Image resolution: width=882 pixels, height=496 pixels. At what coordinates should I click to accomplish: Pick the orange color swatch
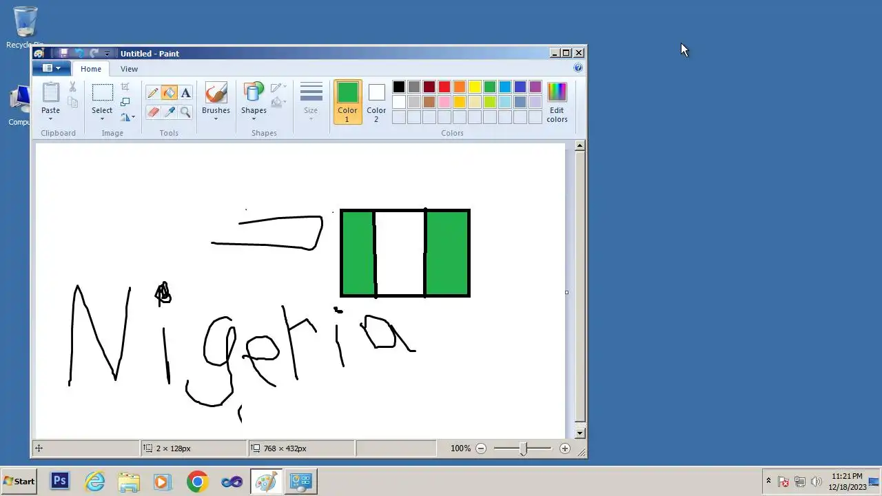(460, 87)
